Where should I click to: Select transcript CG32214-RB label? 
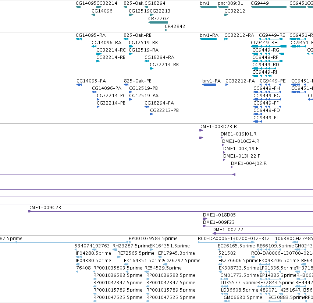pyautogui.click(x=111, y=57)
